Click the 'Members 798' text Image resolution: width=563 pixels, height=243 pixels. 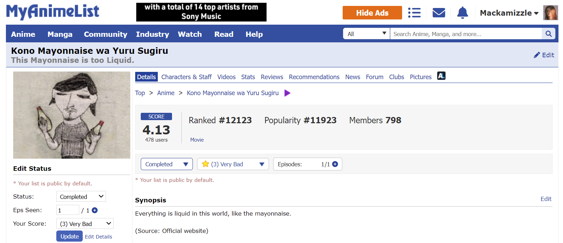point(375,120)
